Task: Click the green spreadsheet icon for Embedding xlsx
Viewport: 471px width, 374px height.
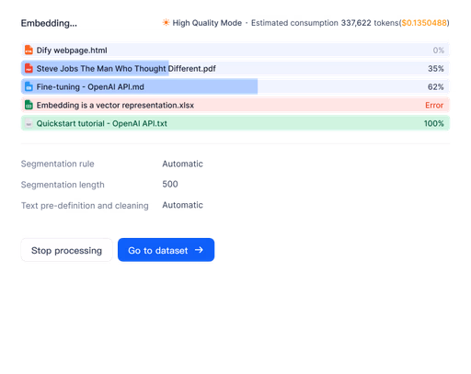Action: [29, 105]
